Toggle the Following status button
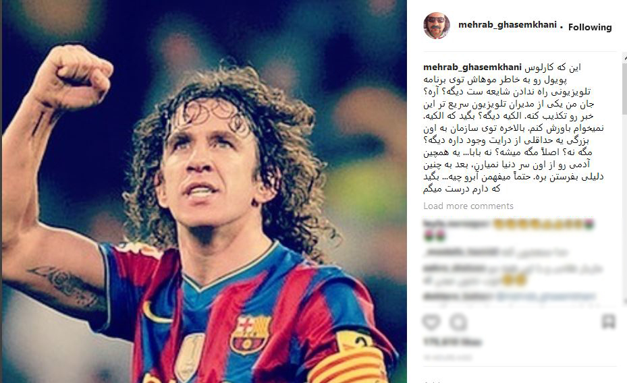Viewport: 627px width, 383px height. tap(590, 27)
